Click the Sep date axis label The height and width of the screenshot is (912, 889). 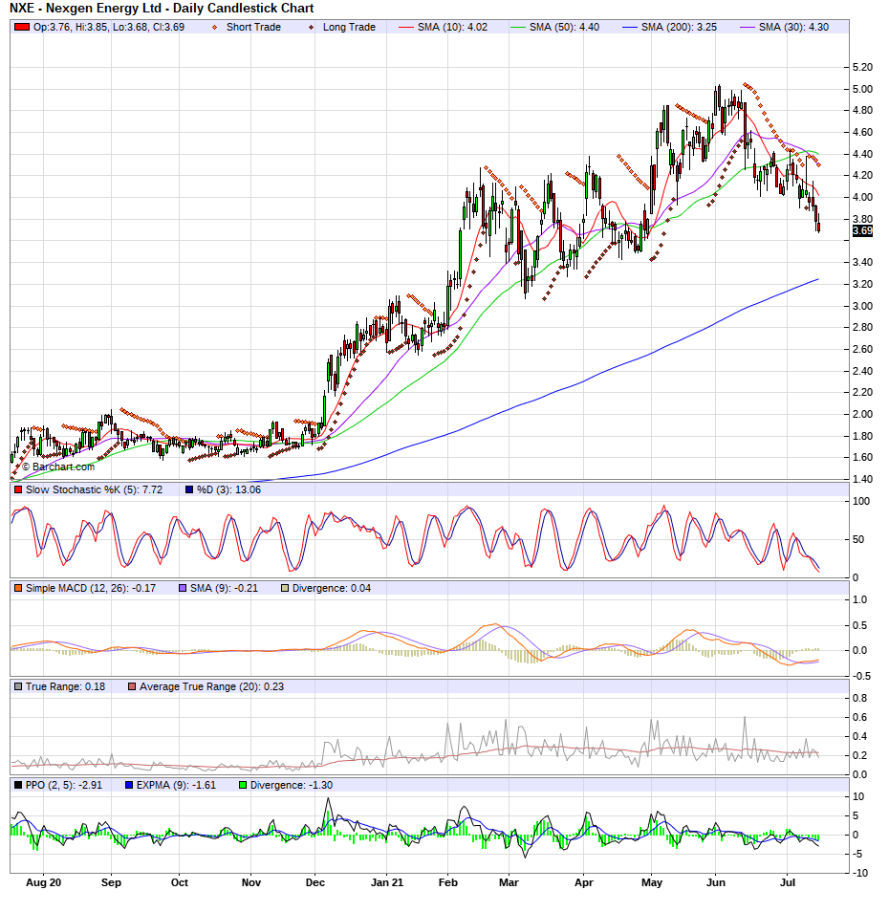(111, 882)
